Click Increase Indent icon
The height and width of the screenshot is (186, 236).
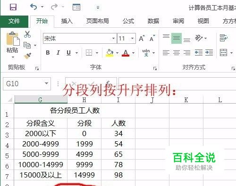point(209,53)
